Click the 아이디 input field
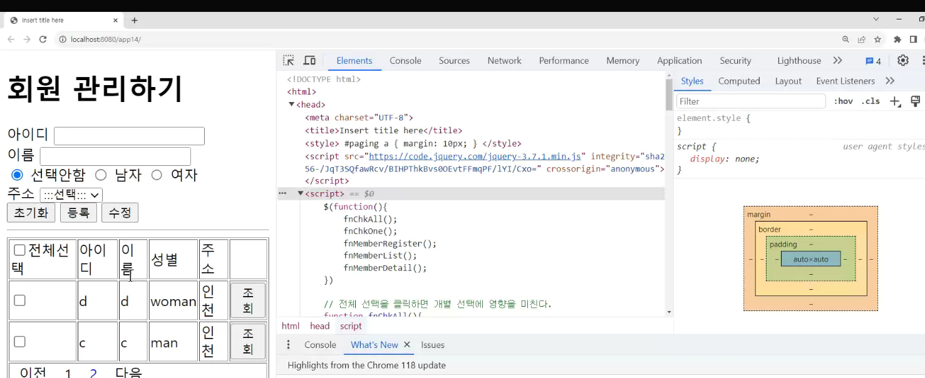 click(129, 136)
